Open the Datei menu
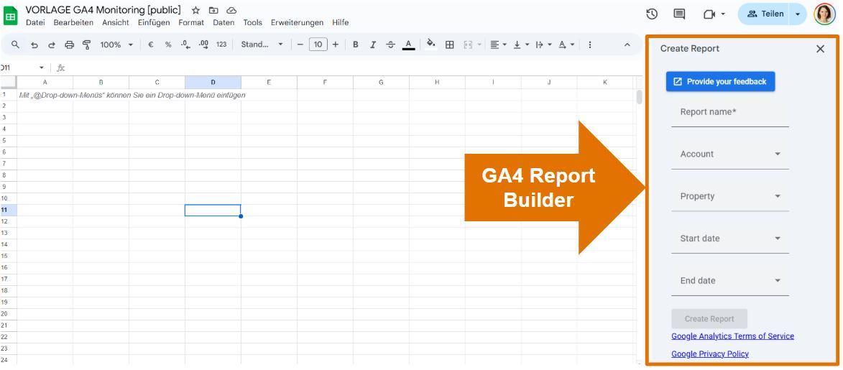Viewport: 843px width, 370px height. pos(35,22)
